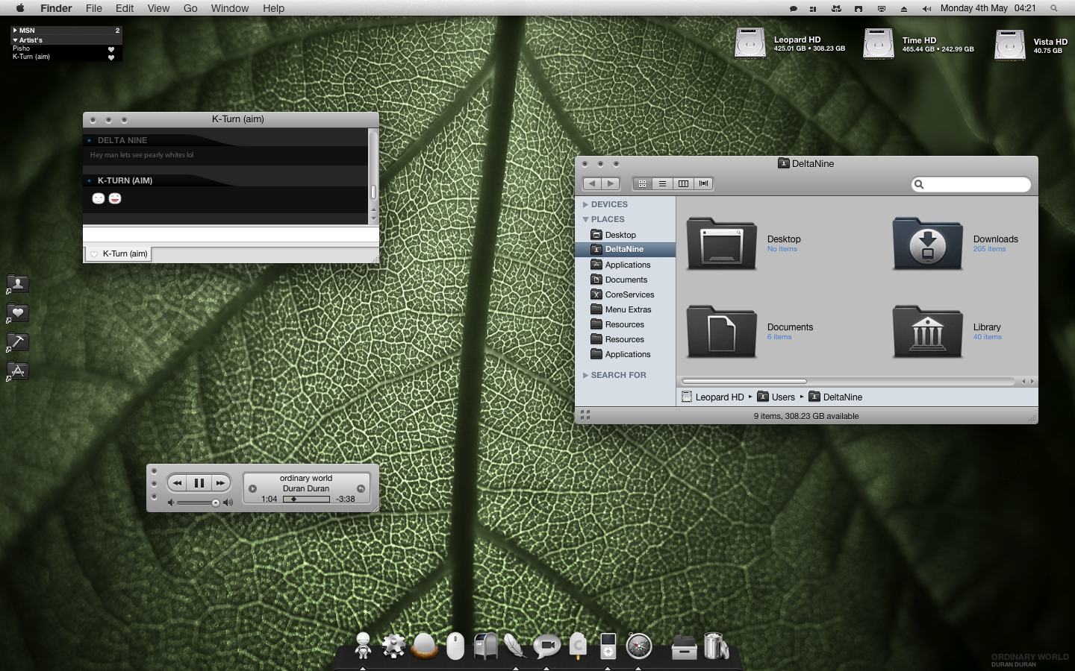Open the View menu

coord(158,8)
